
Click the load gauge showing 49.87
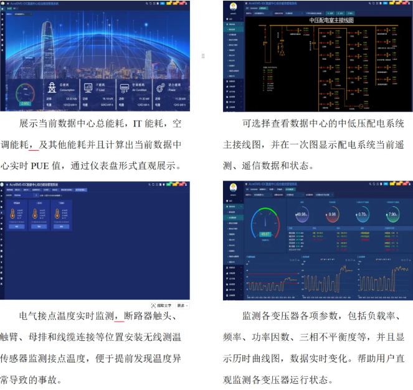click(265, 223)
